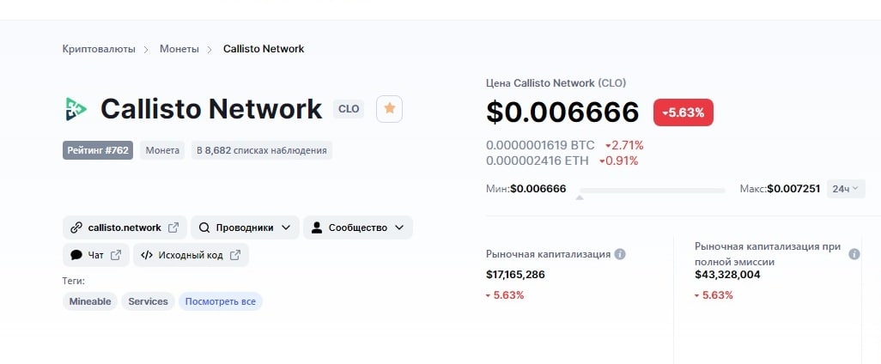Go to Монеты breadcrumb
Image resolution: width=881 pixels, height=364 pixels.
pos(179,49)
